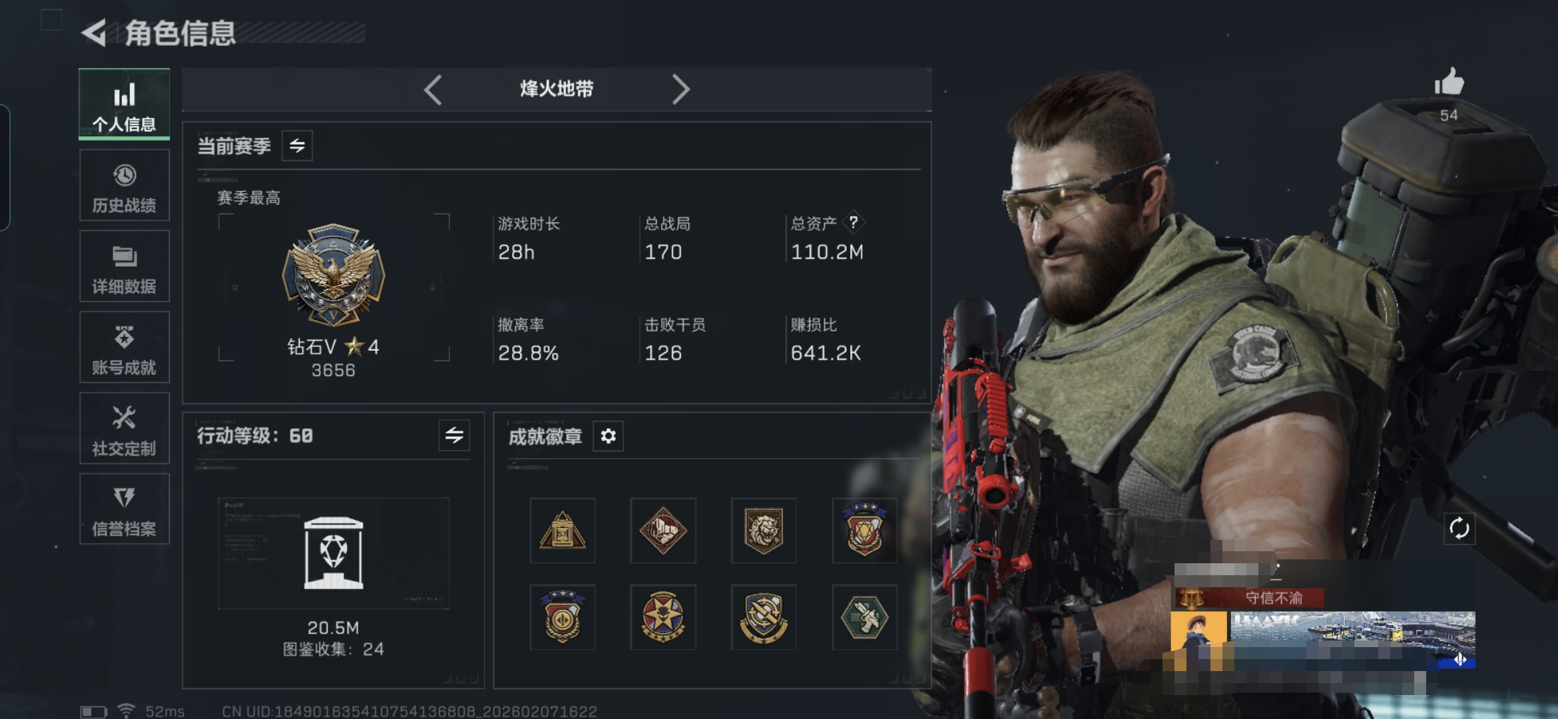Open the 个人信息 tab
This screenshot has height=719, width=1558.
[125, 104]
